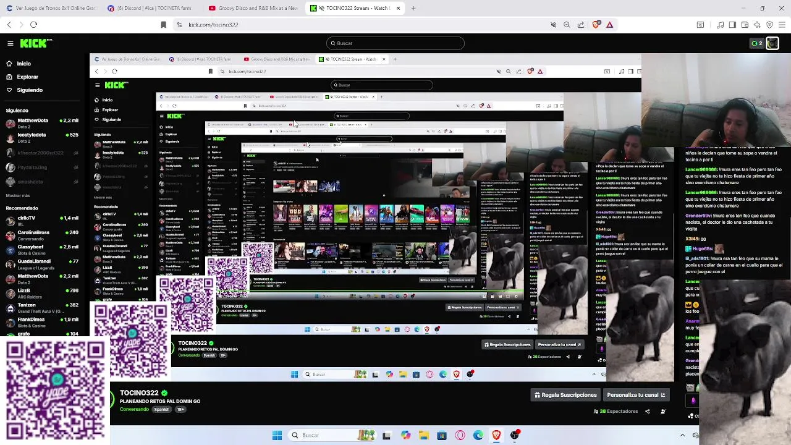The width and height of the screenshot is (791, 445).
Task: Expand outermost system tray hidden icons chevron
Action: 682,435
